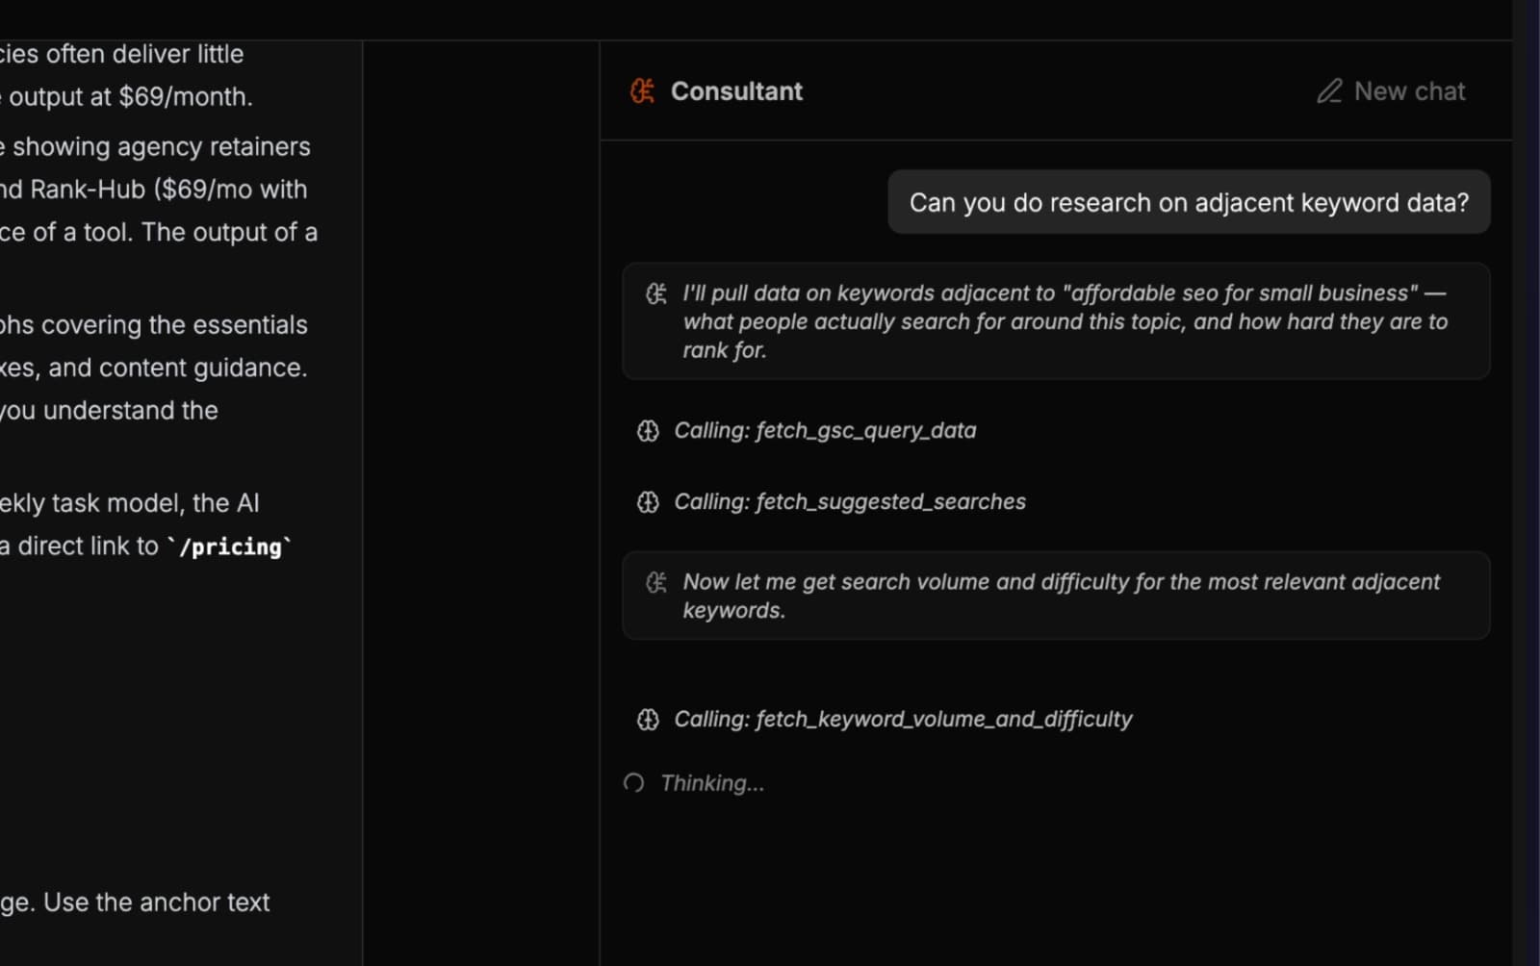The image size is (1540, 966).
Task: Click the icon beside "Now let me get search volume"
Action: pyautogui.click(x=655, y=582)
